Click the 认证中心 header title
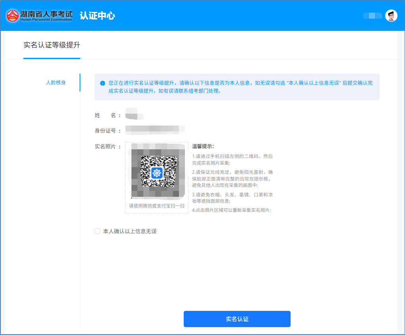The height and width of the screenshot is (335, 405). point(97,16)
